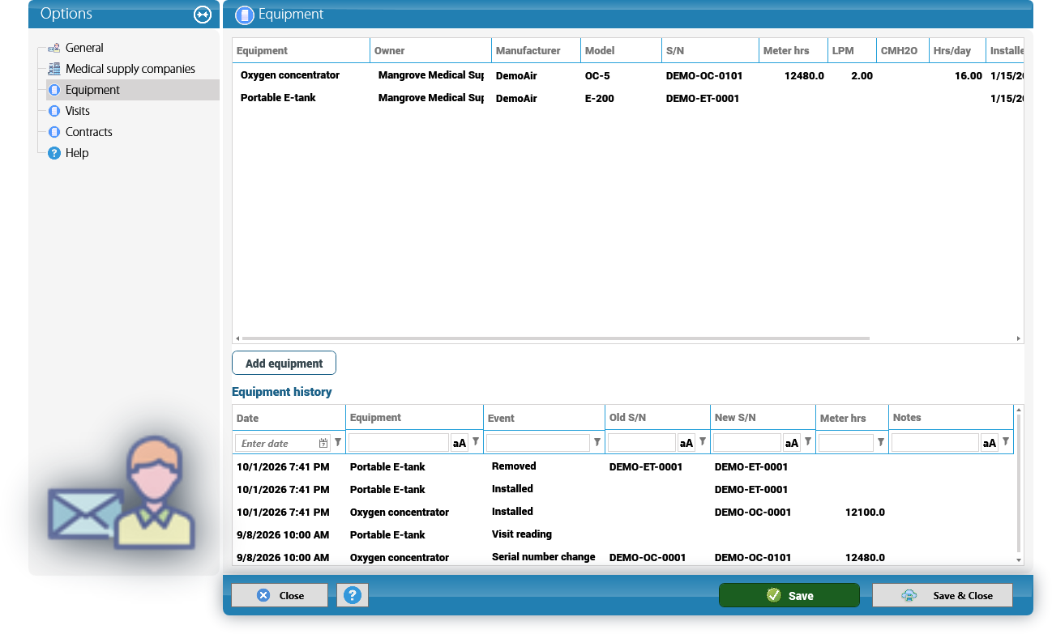Click the Close button at bottom
The height and width of the screenshot is (634, 1052).
click(280, 595)
